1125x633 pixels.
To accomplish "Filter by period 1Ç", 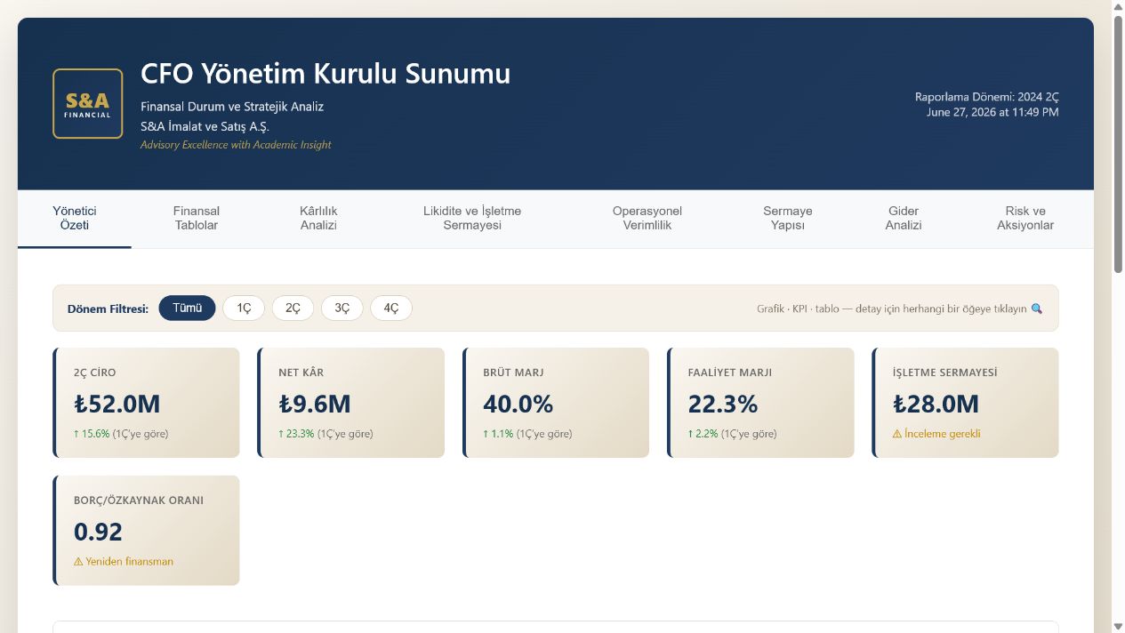I will pyautogui.click(x=244, y=308).
